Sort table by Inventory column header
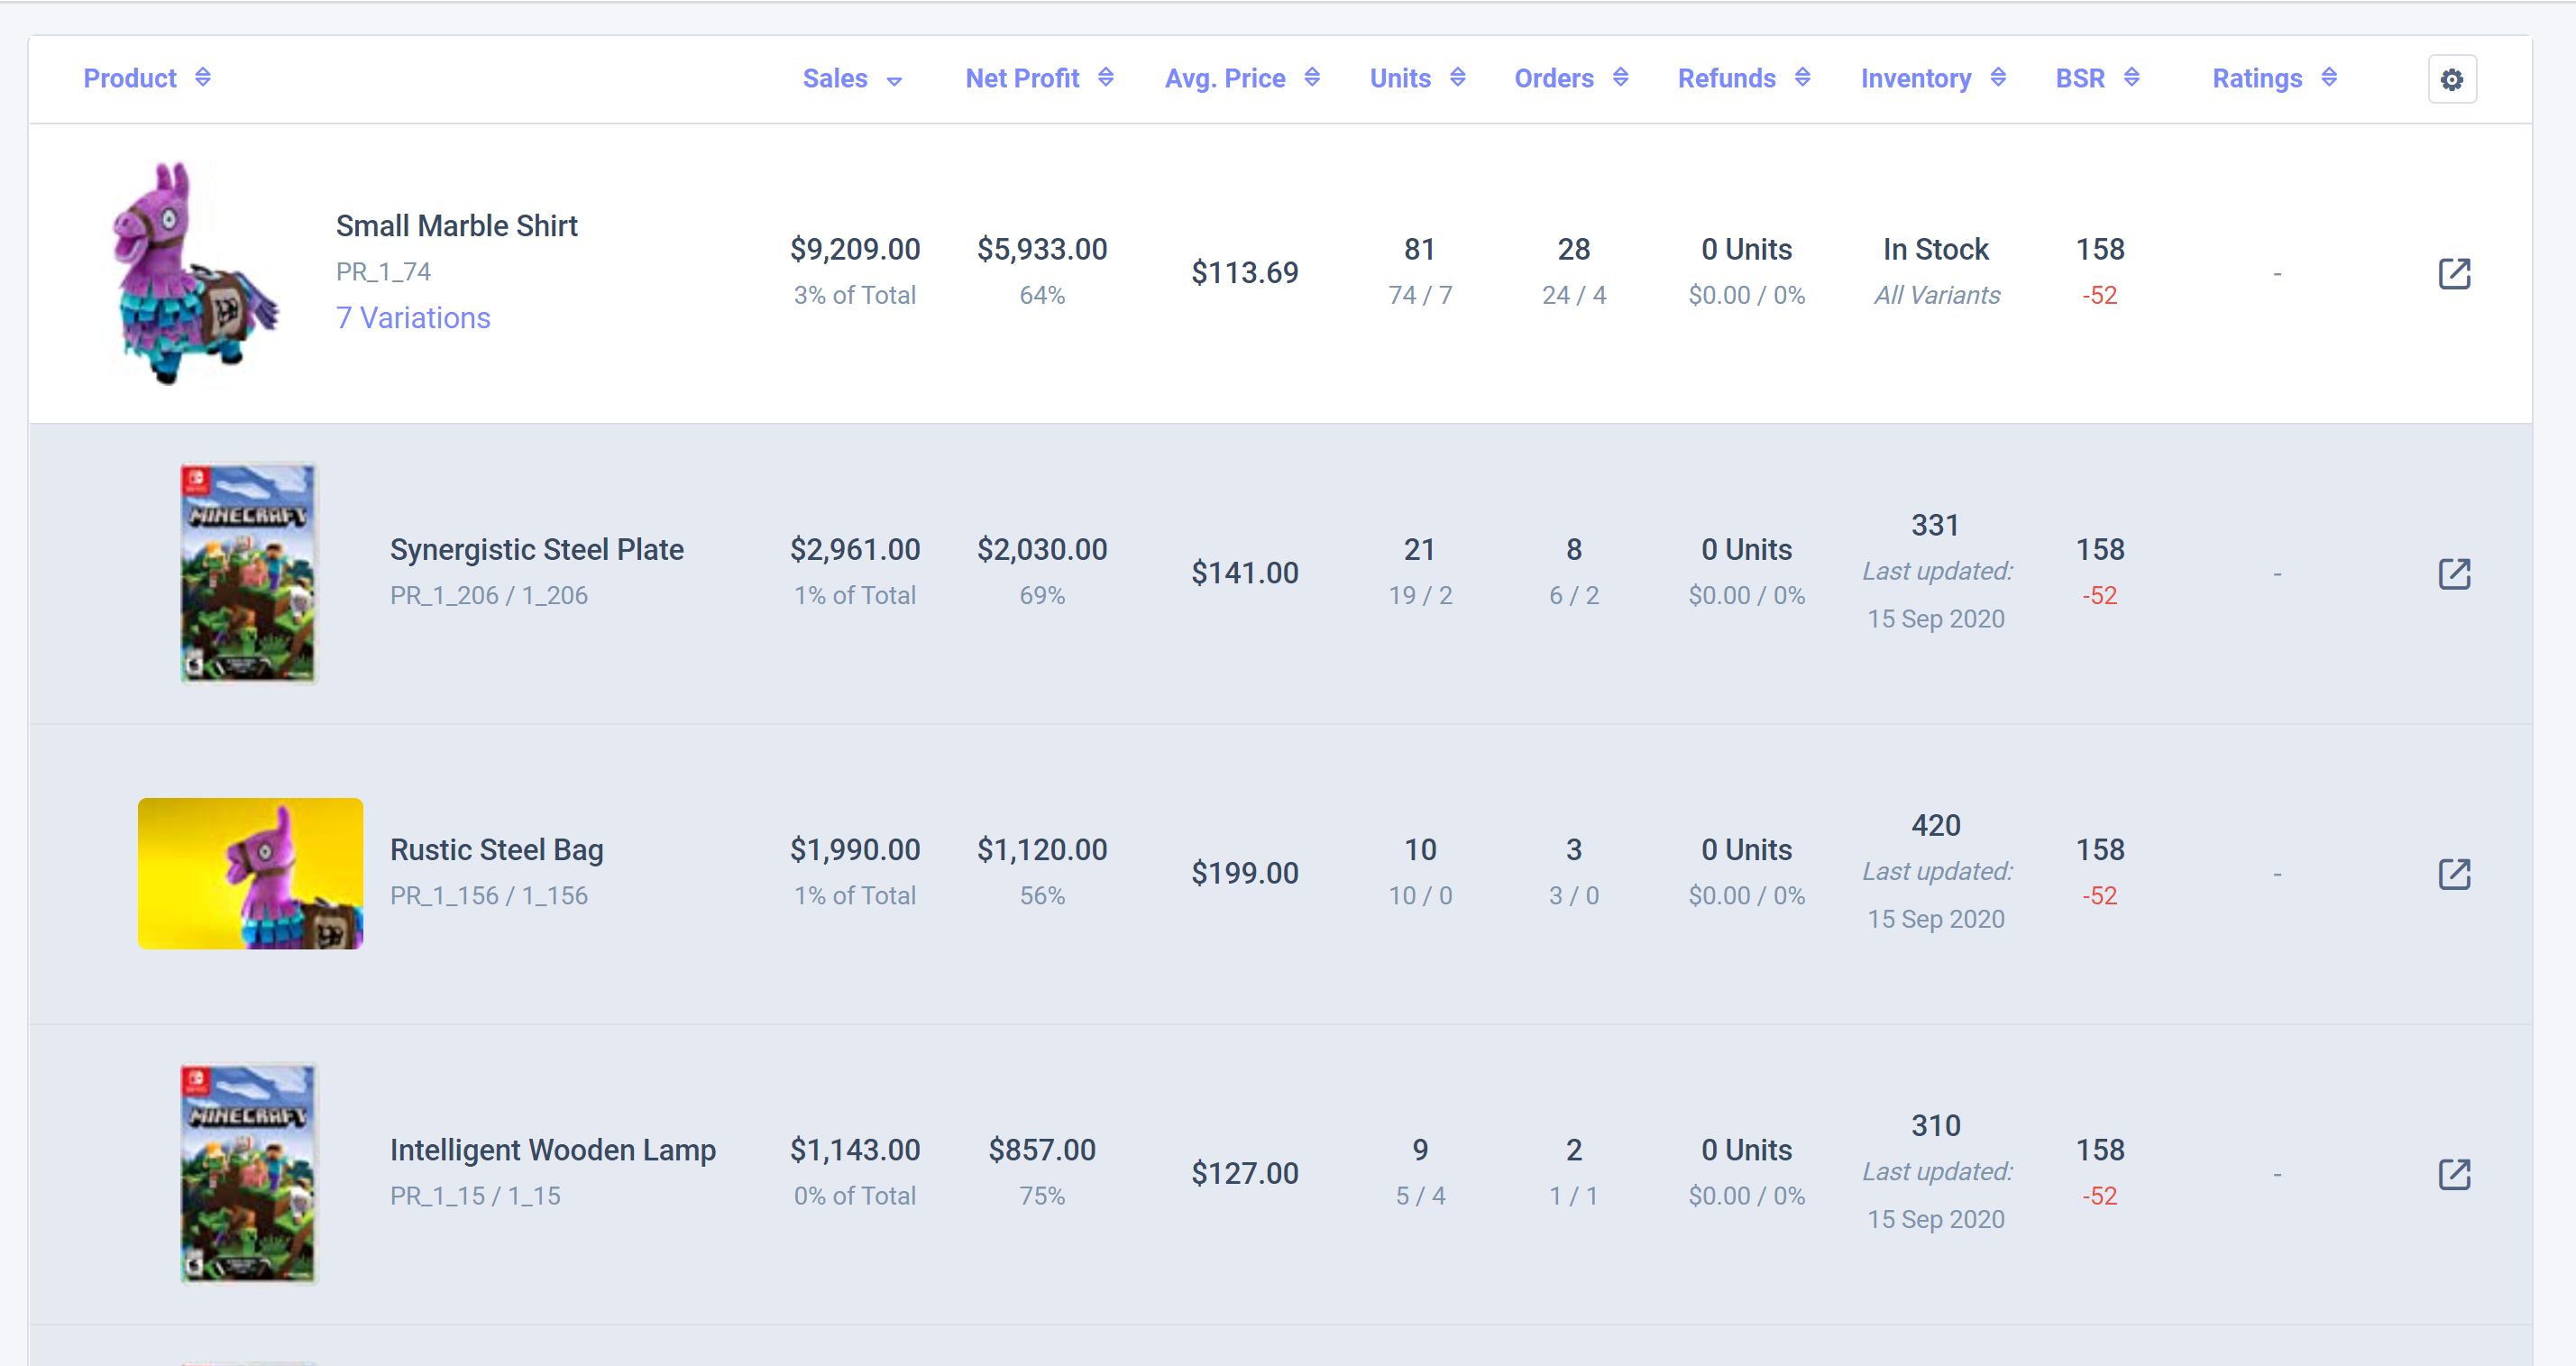 pos(1915,78)
